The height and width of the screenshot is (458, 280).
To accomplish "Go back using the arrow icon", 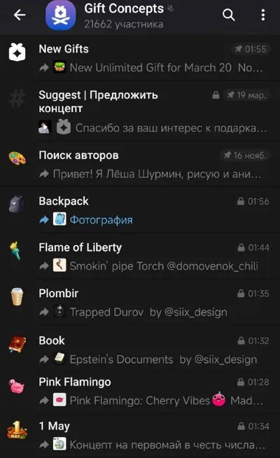I will pyautogui.click(x=20, y=15).
